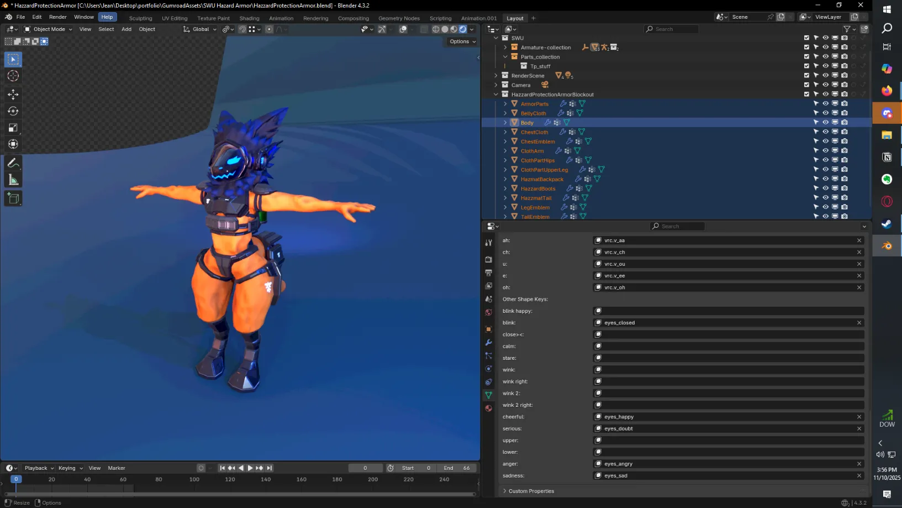Open the Render menu
This screenshot has height=508, width=902.
point(58,17)
